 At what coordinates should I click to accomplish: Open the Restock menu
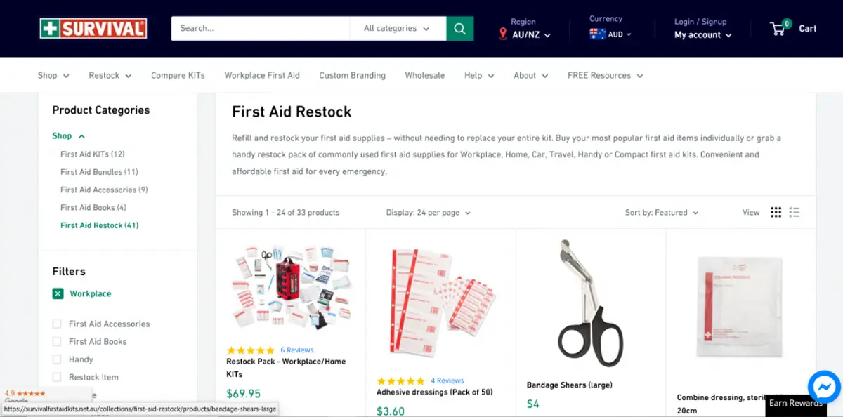110,75
